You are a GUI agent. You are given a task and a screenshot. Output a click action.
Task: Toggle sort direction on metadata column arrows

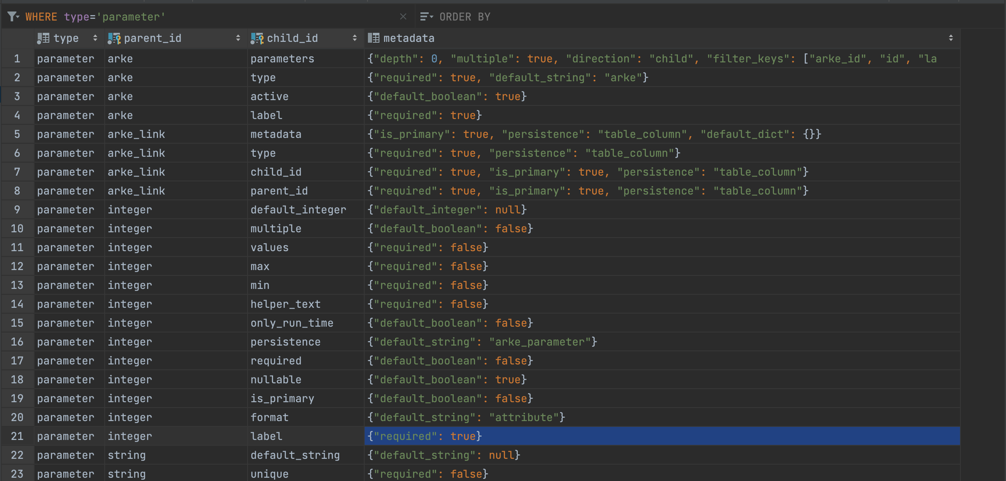951,38
